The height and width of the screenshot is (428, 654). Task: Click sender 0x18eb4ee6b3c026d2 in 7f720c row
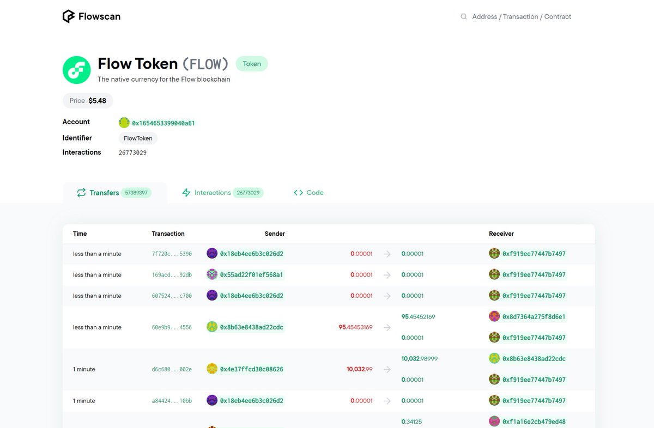pyautogui.click(x=252, y=254)
